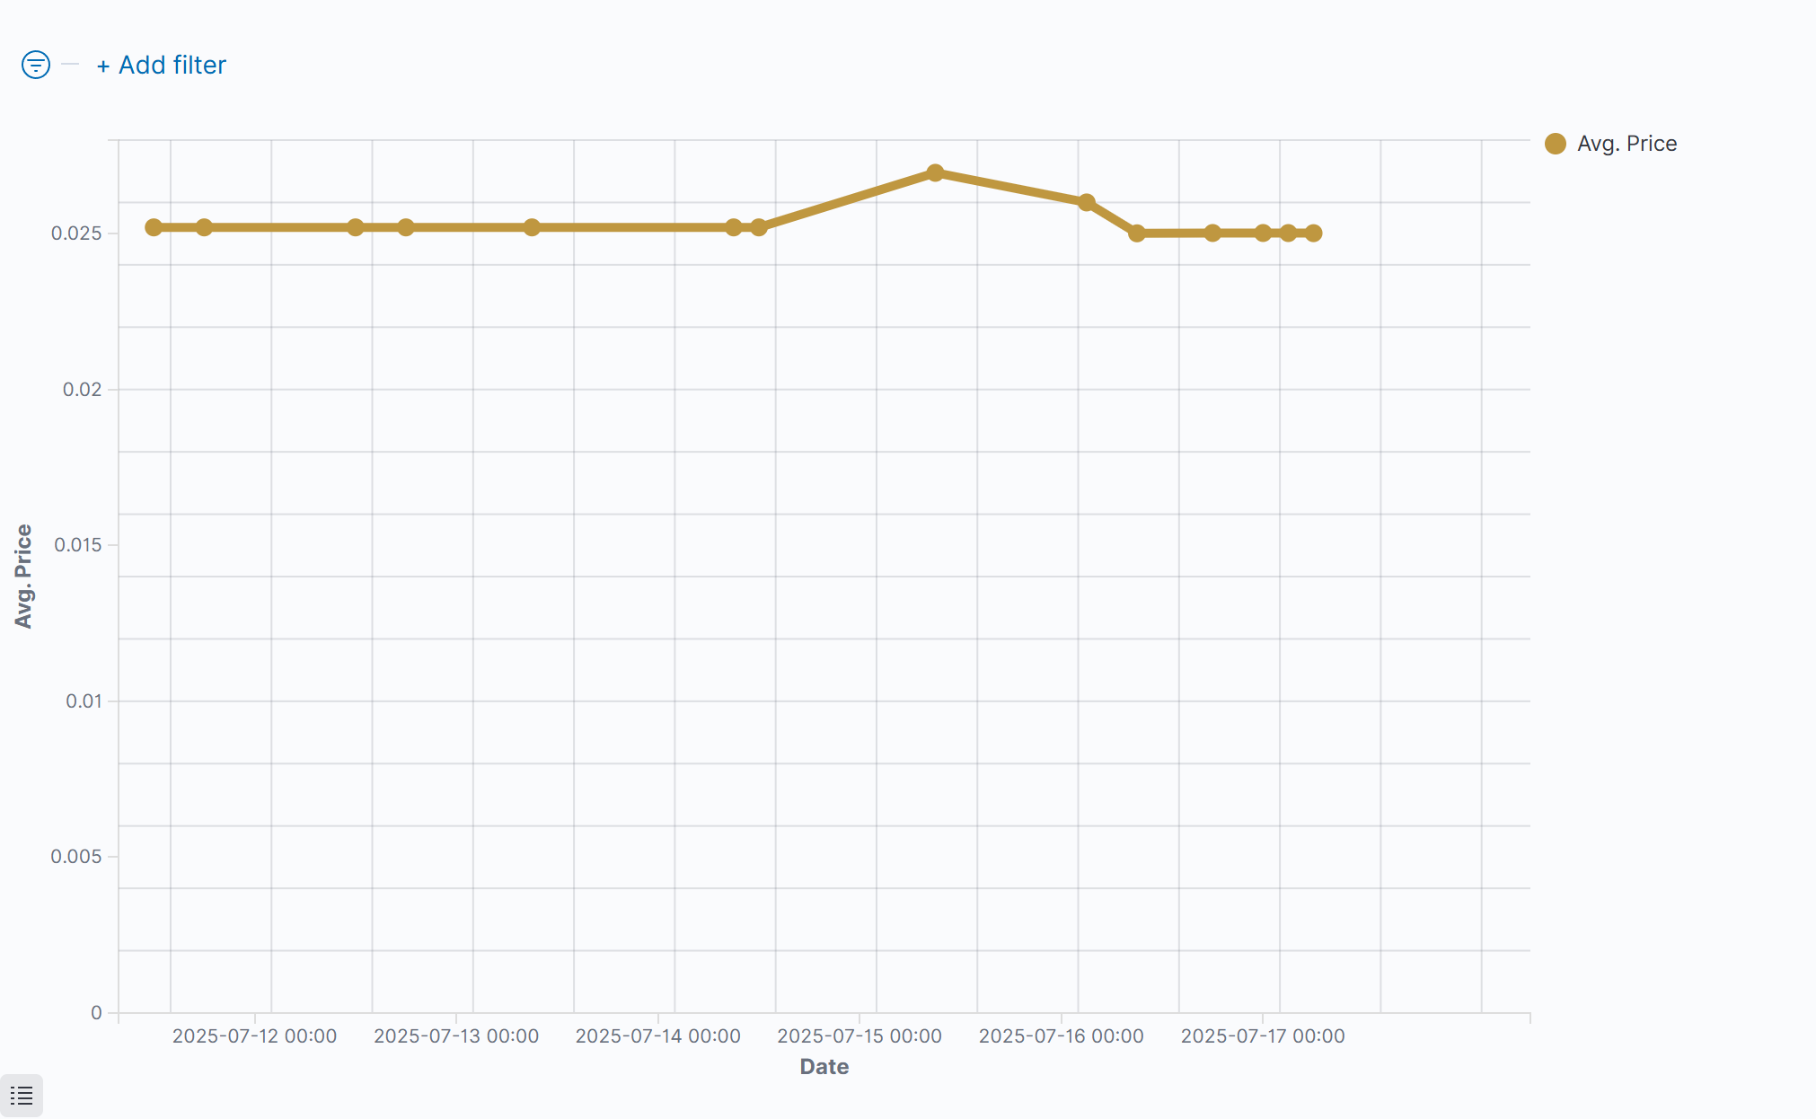
Task: Click the Add filter link
Action: pyautogui.click(x=162, y=65)
